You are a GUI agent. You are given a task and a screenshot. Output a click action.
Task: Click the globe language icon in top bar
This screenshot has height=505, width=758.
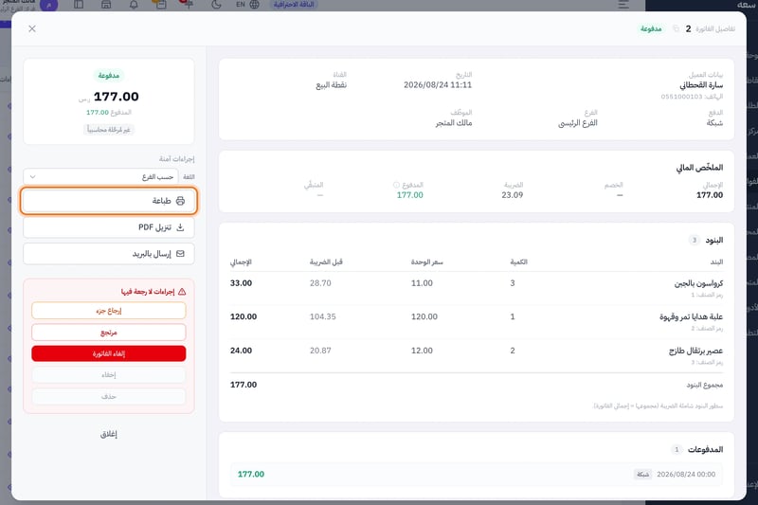coord(254,5)
